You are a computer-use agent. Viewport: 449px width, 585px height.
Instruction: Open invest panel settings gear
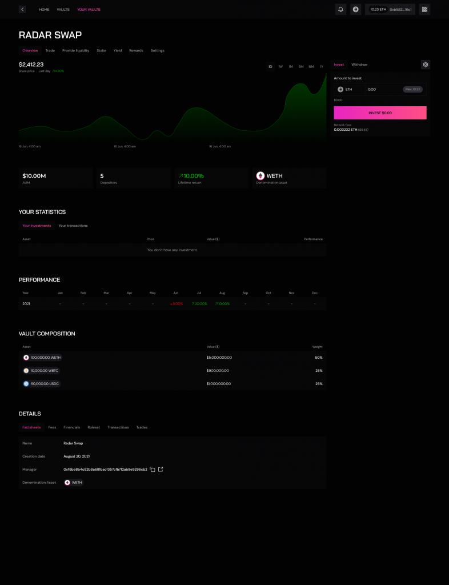pos(426,65)
